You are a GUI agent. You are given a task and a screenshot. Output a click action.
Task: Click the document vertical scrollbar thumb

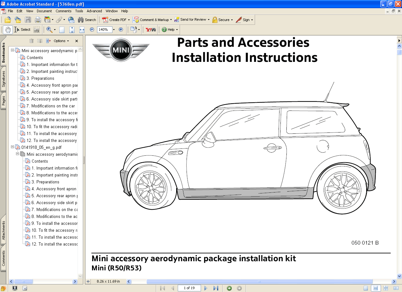(399, 52)
